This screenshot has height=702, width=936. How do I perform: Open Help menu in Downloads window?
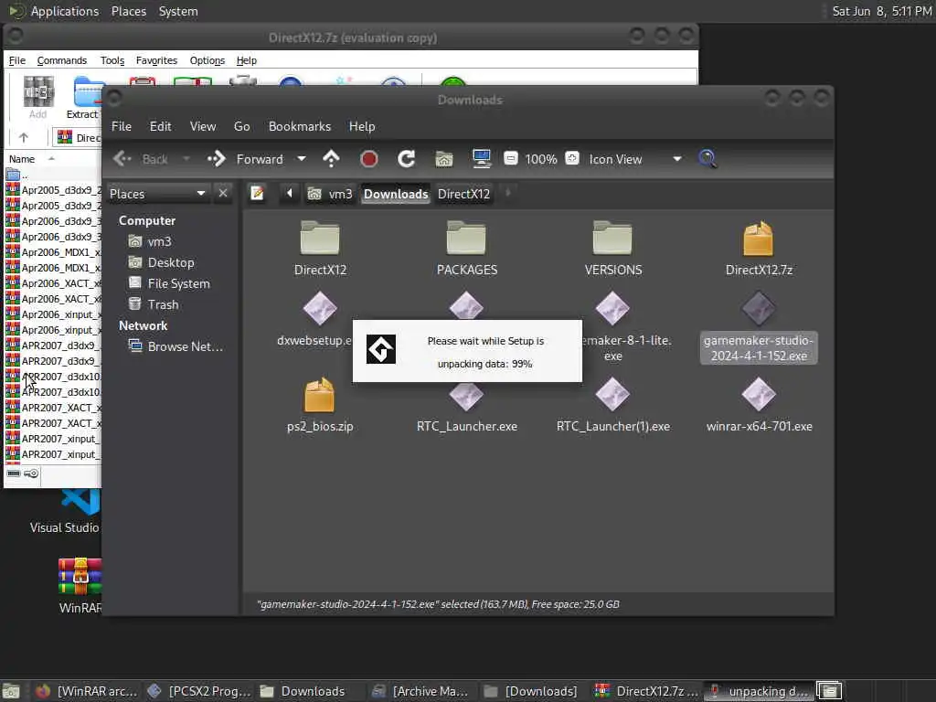coord(362,126)
